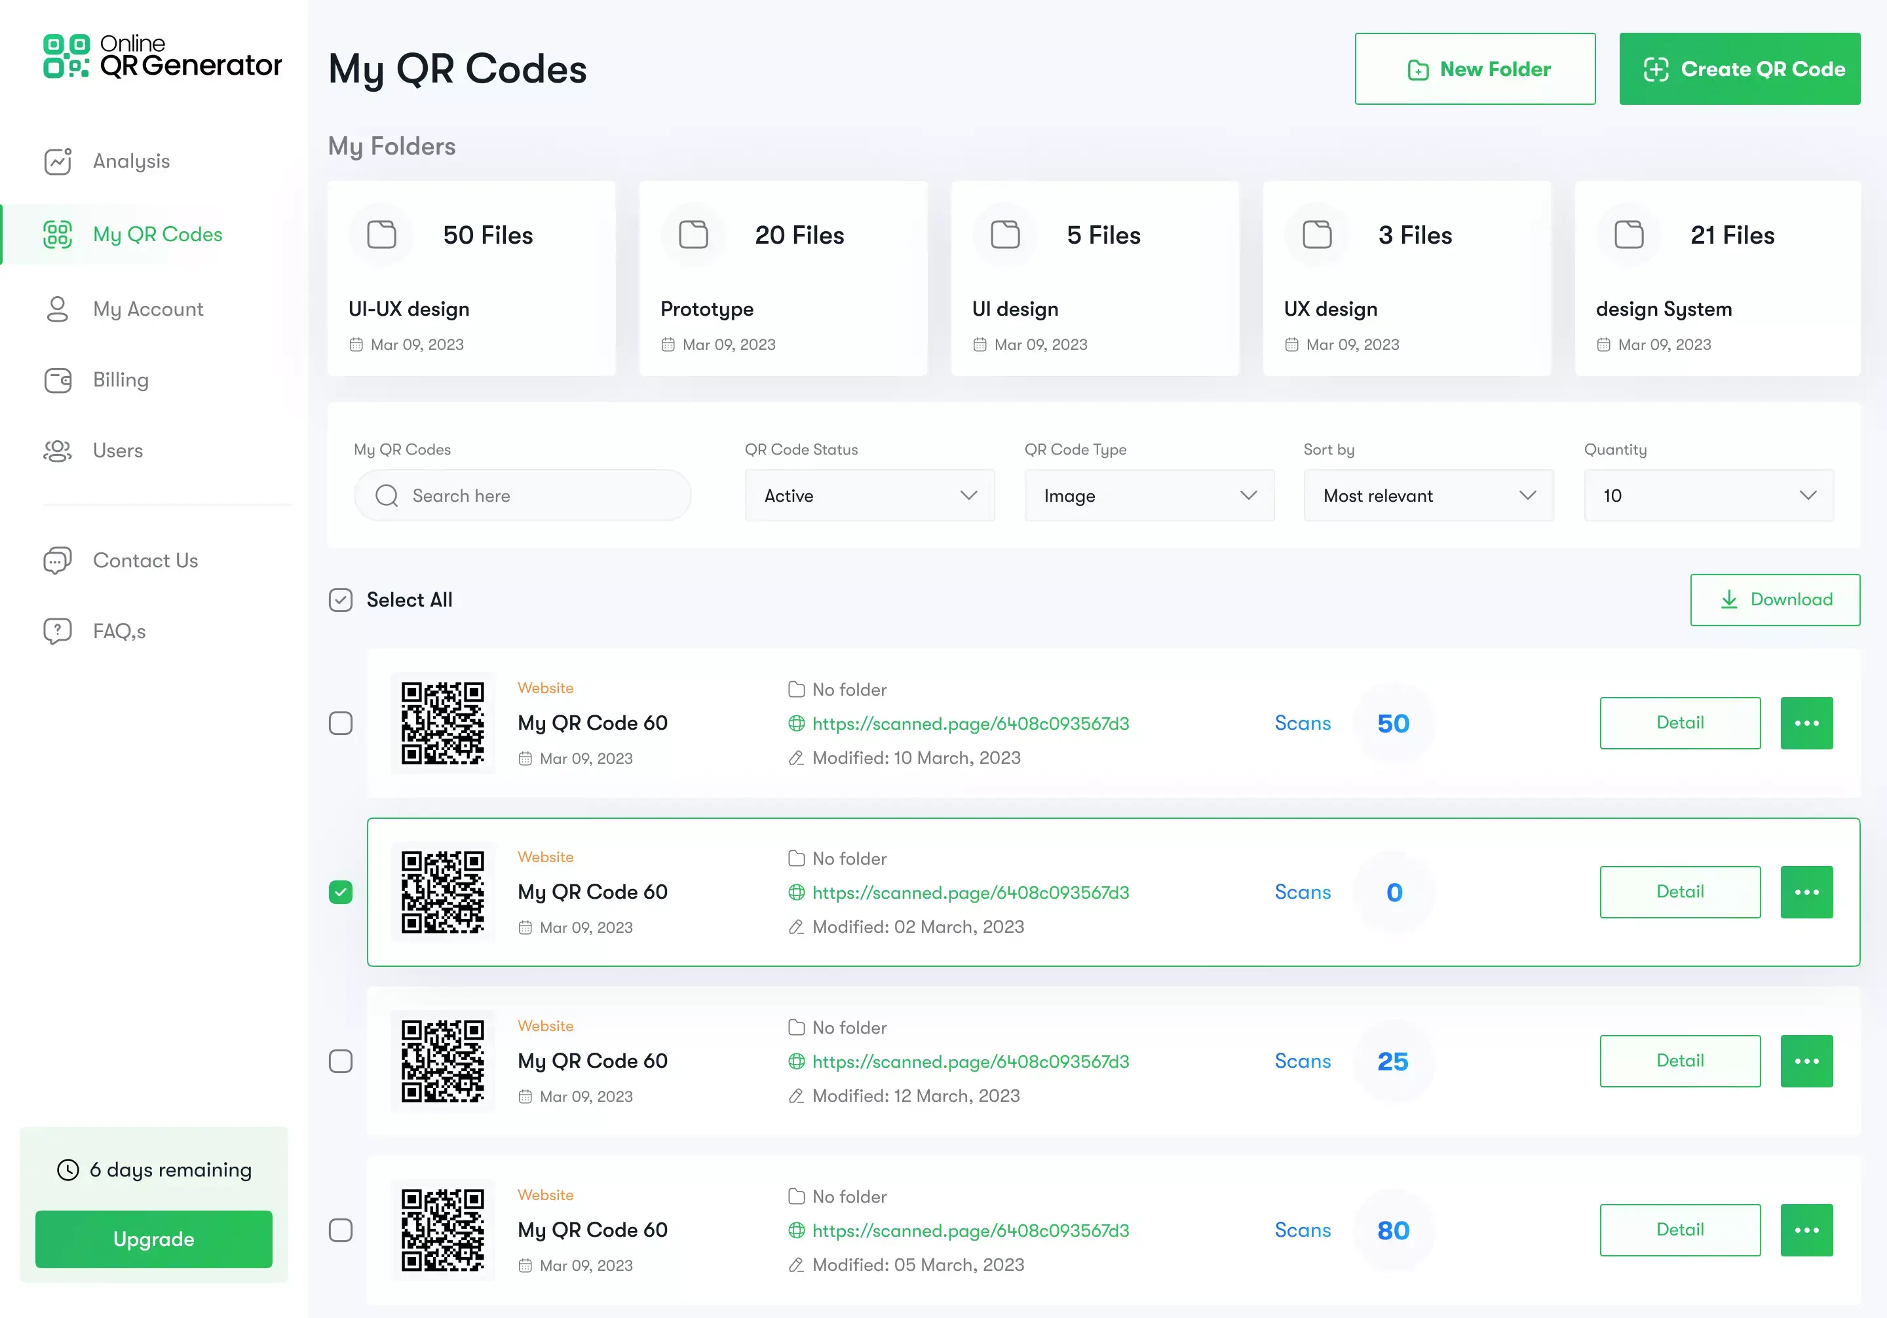Open the QR Code Status dropdown
The image size is (1887, 1318).
coord(869,495)
